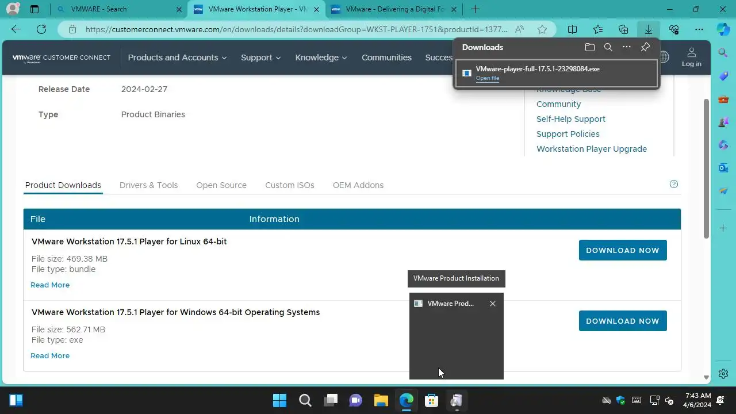Switch to Open Source tab

221,185
